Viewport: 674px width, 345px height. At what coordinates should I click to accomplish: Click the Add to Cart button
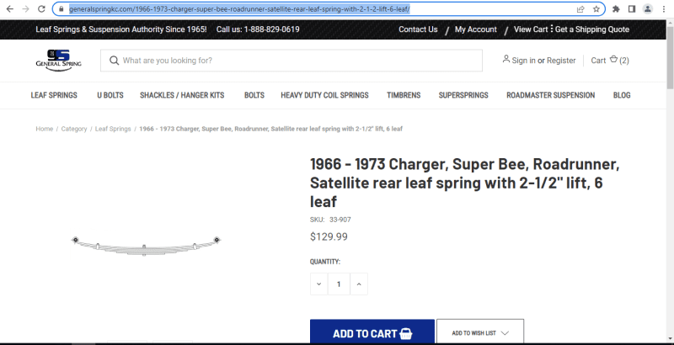point(372,333)
